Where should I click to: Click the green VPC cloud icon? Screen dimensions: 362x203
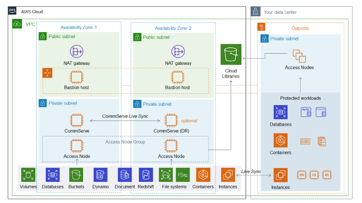coord(17,24)
